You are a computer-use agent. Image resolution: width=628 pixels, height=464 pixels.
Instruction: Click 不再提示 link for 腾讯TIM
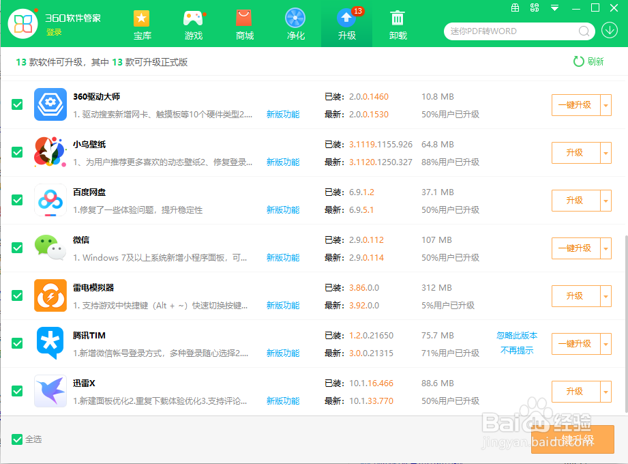(517, 350)
